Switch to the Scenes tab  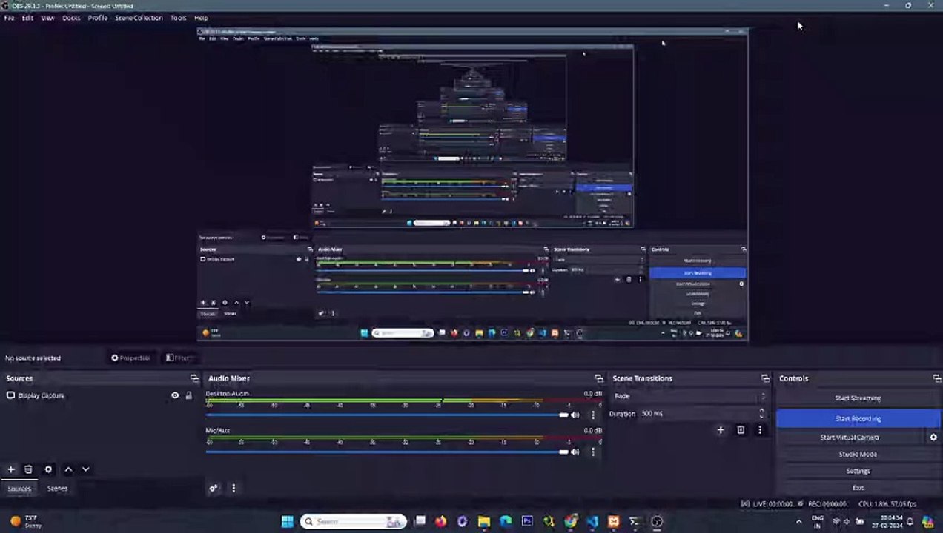(57, 489)
